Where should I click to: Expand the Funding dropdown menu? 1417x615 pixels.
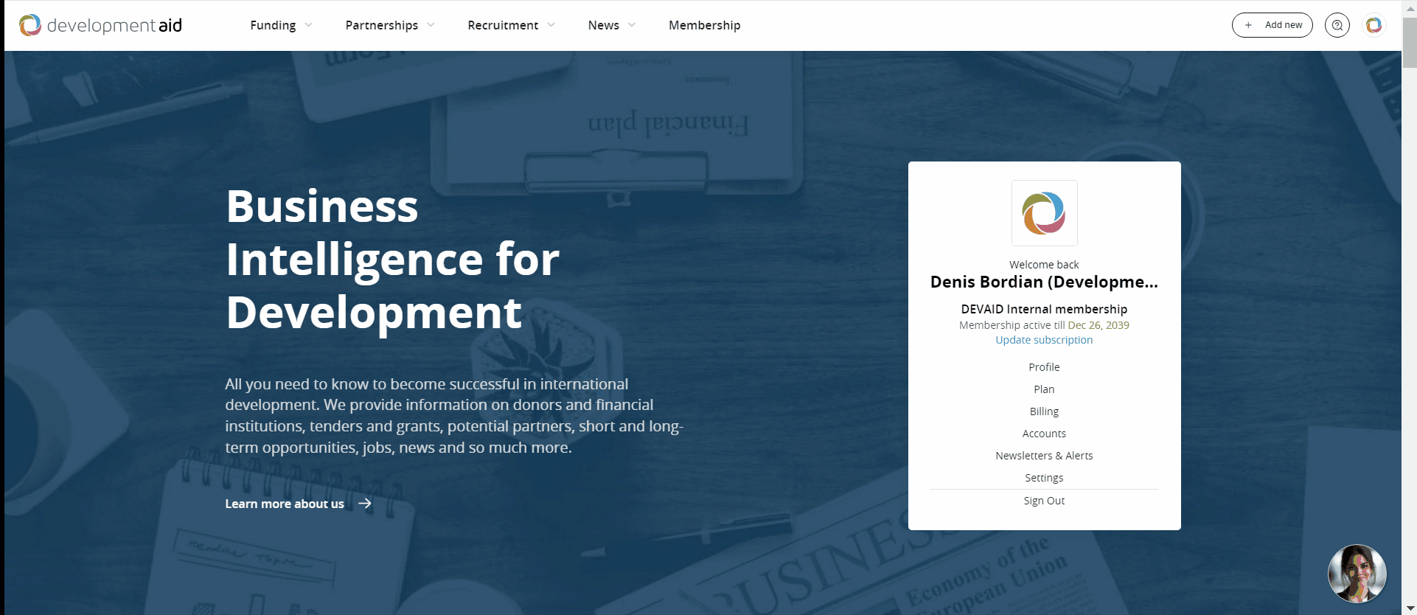pos(281,25)
